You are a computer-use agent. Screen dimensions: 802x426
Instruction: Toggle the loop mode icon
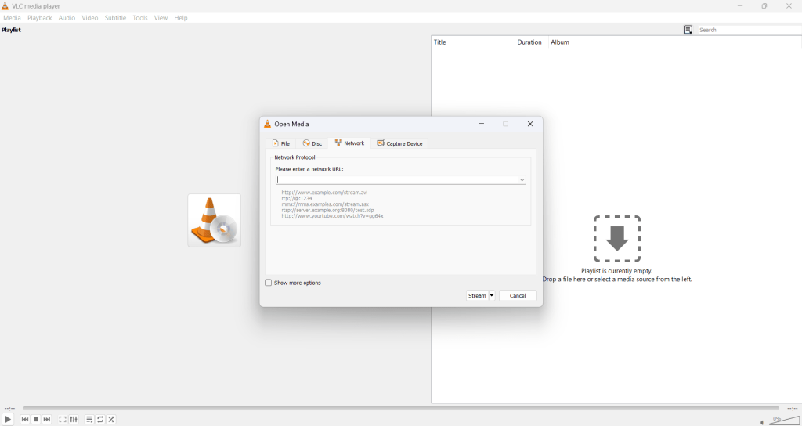tap(100, 420)
